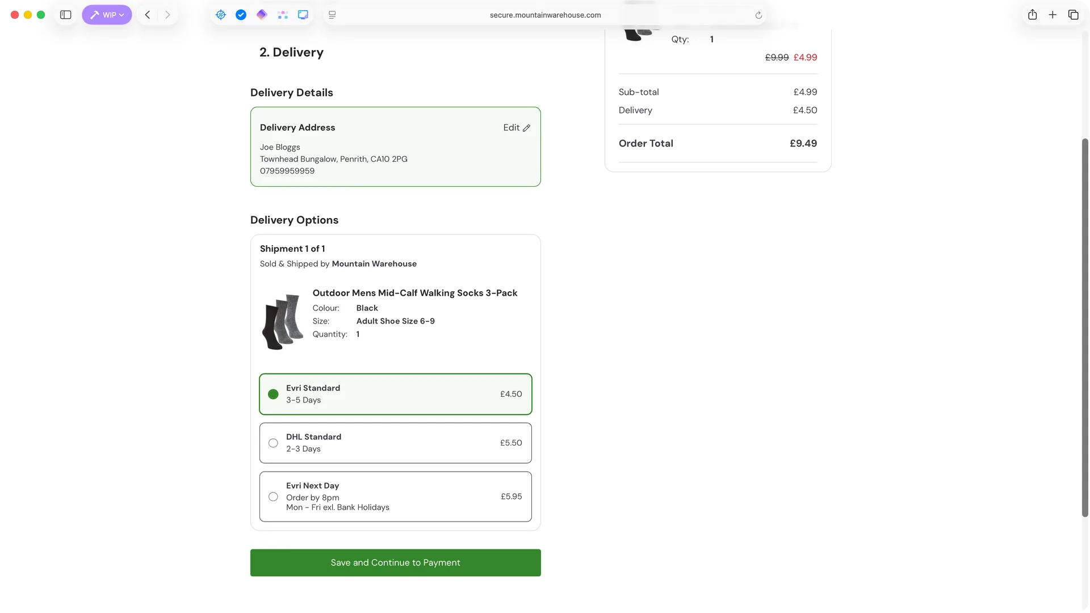1090x613 pixels.
Task: Edit the delivery address
Action: point(517,128)
